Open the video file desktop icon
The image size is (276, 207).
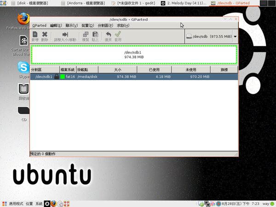[x=23, y=40]
